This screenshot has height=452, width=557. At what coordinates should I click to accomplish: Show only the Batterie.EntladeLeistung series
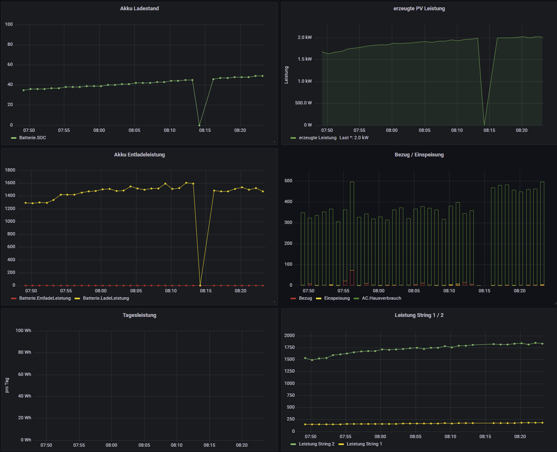[45, 298]
